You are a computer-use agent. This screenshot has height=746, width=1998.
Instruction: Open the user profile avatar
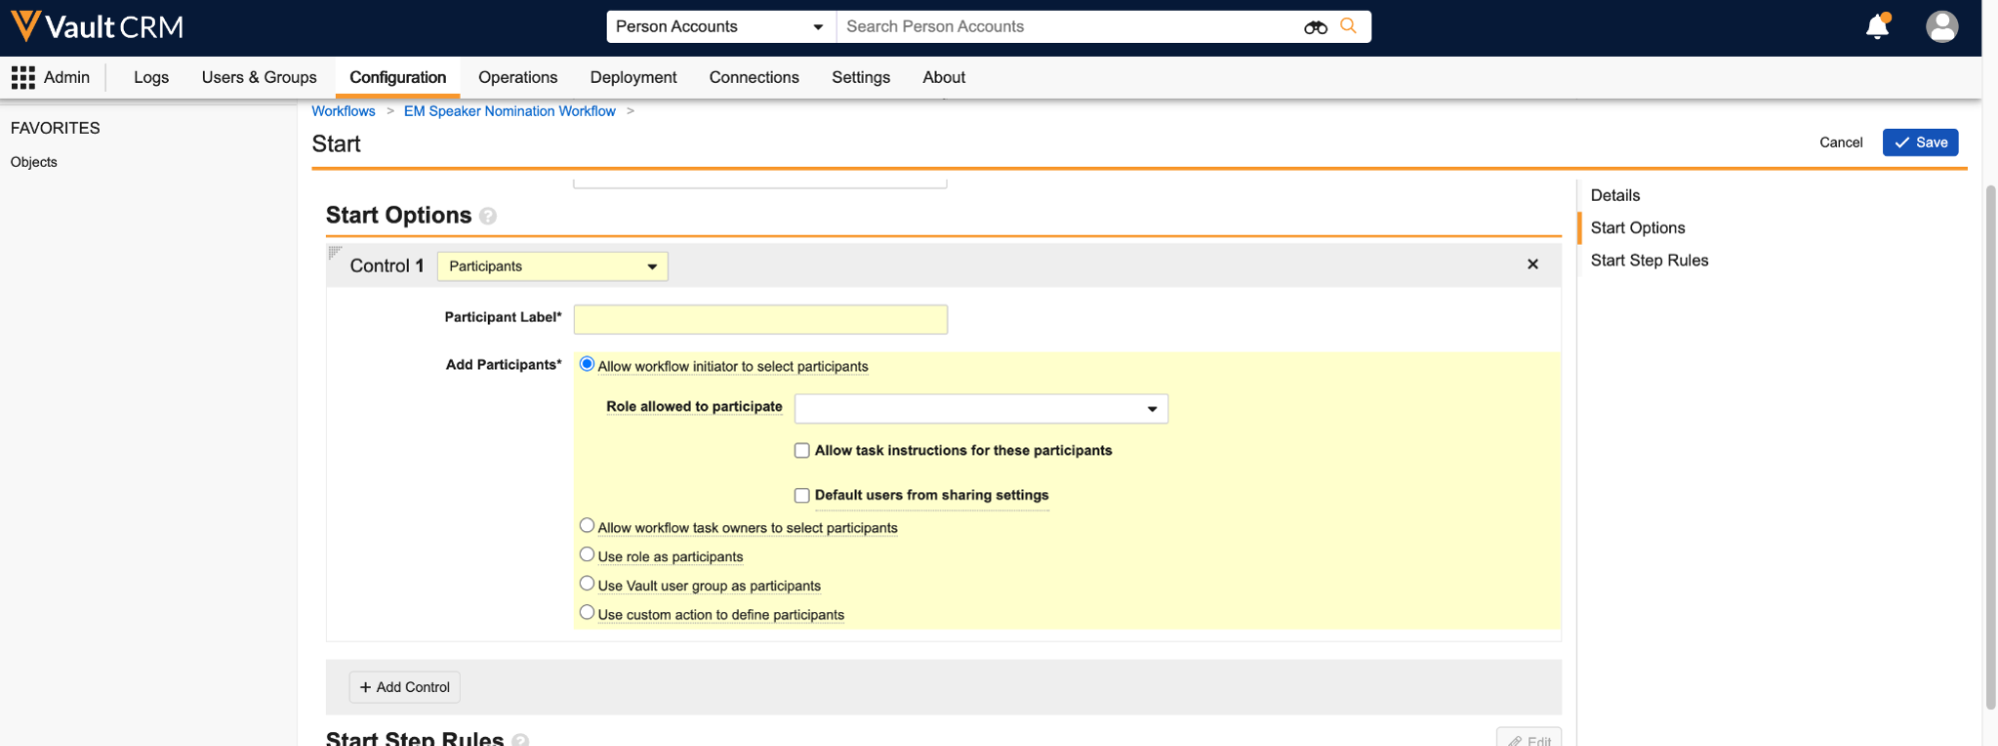point(1941,27)
